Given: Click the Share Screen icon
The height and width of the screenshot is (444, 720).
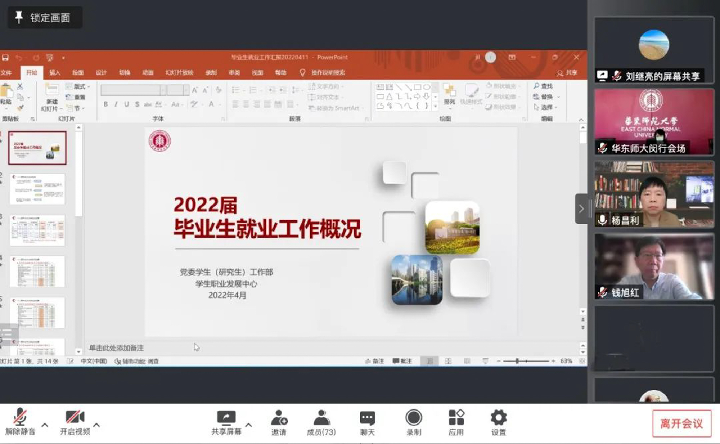Looking at the screenshot, I should coord(226,418).
